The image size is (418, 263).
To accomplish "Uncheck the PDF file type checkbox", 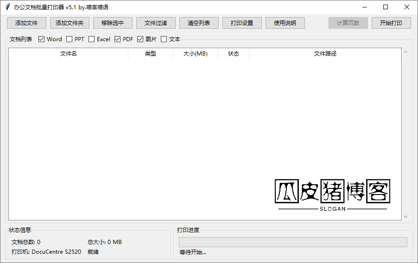I will tap(118, 39).
